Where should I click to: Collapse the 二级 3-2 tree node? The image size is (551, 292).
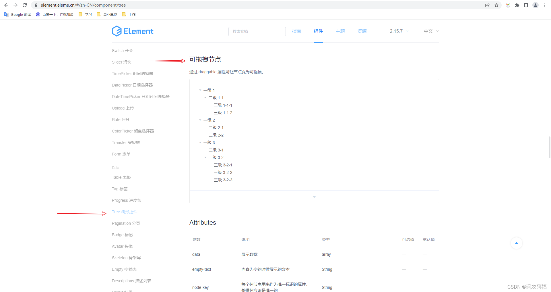tap(205, 157)
